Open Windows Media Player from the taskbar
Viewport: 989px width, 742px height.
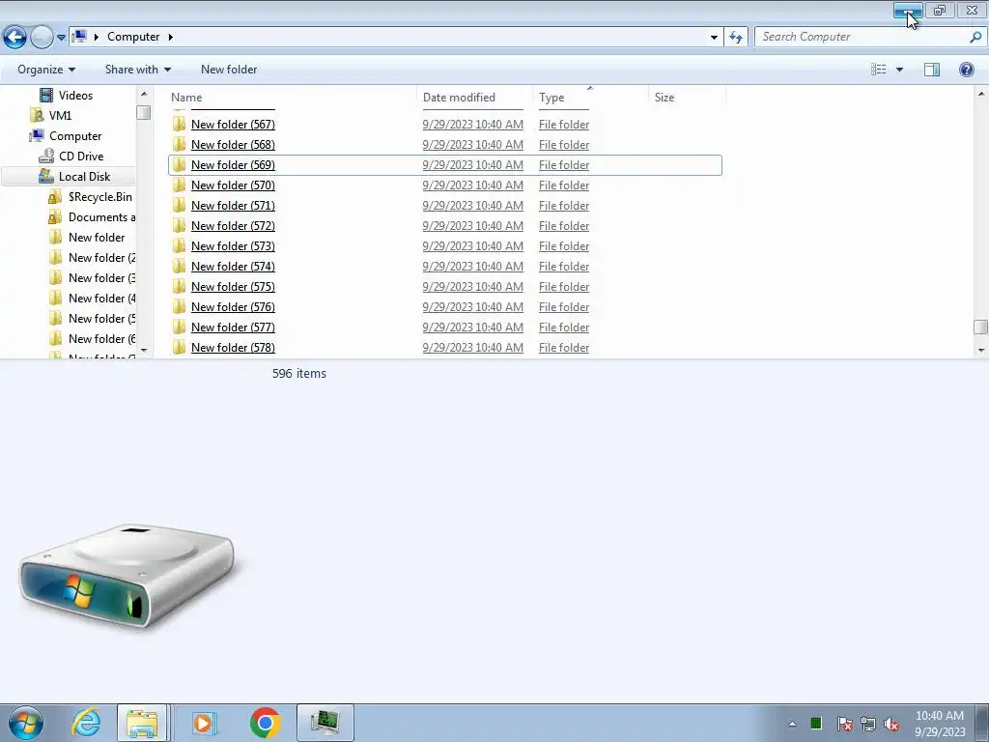[x=204, y=723]
